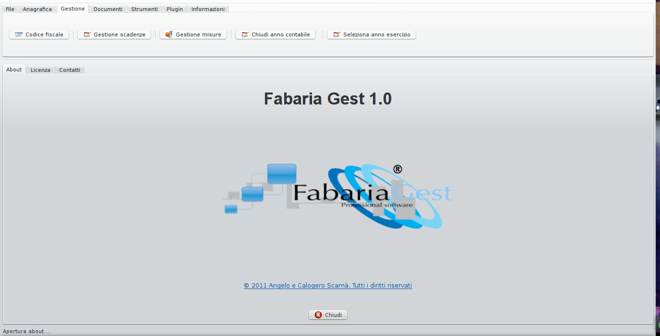Switch to the Licenza tab

pyautogui.click(x=40, y=70)
